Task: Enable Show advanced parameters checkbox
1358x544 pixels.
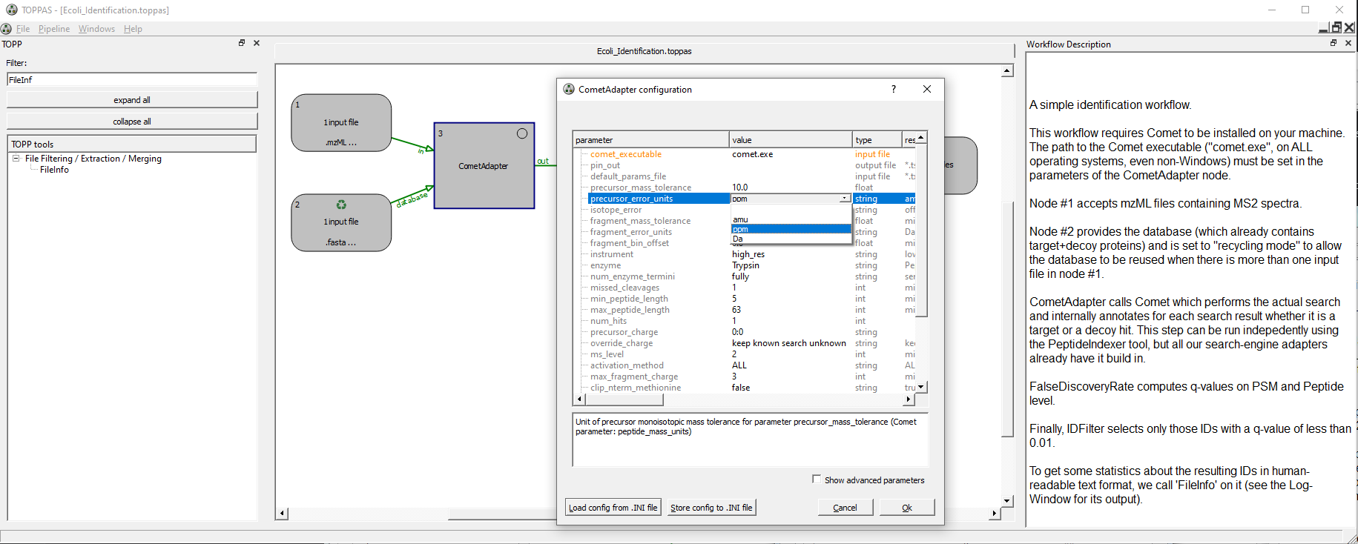Action: (817, 480)
